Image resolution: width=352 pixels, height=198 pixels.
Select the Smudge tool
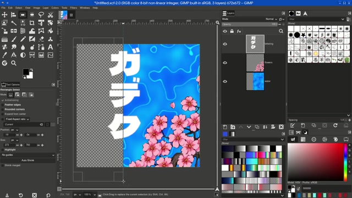point(13,47)
